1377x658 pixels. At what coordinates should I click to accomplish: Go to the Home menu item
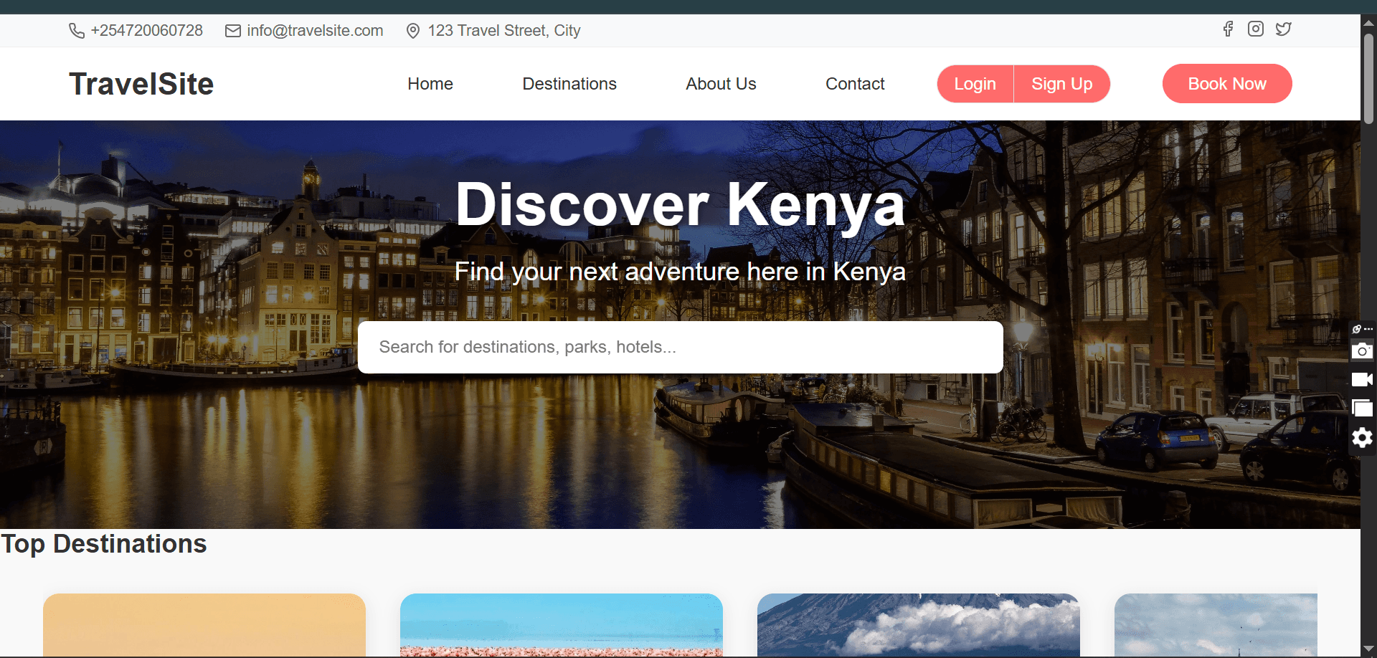[430, 84]
